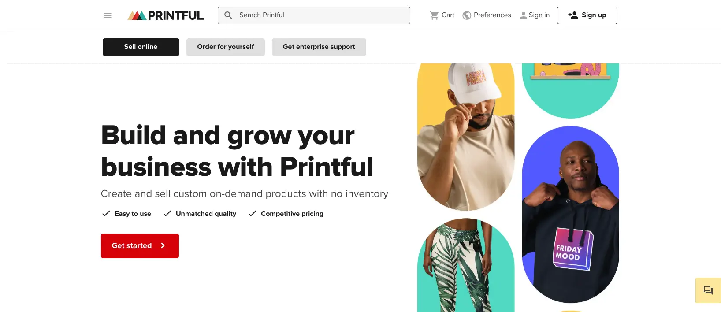Open the shopping Cart
Screen dimensions: 721x312
click(441, 15)
